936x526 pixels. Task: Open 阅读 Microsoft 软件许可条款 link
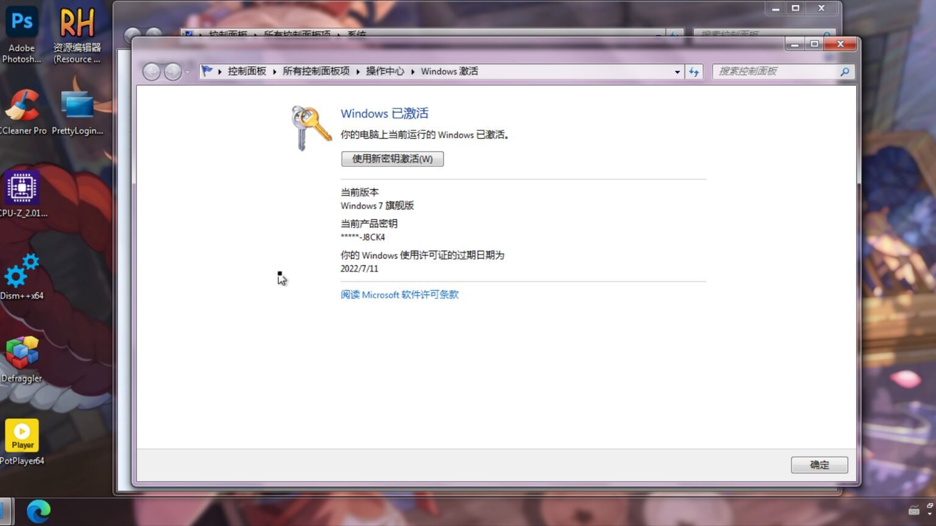click(x=399, y=295)
